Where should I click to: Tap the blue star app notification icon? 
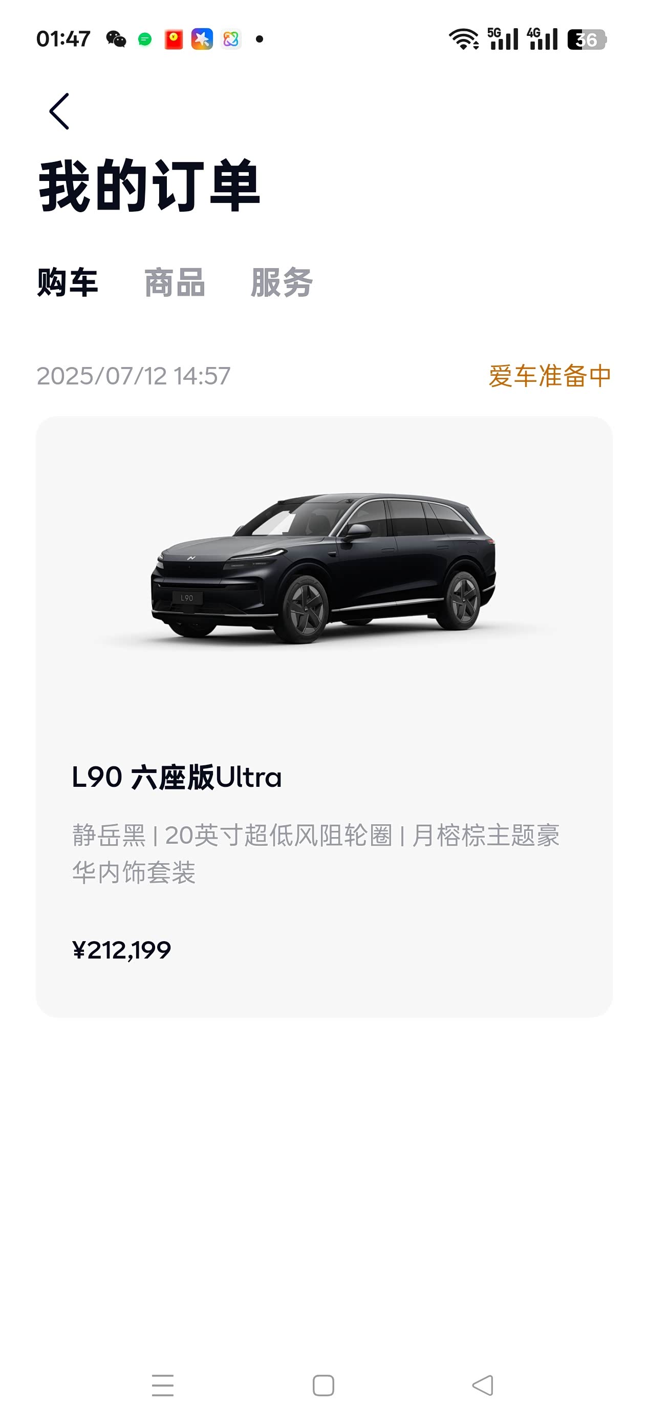(x=202, y=39)
